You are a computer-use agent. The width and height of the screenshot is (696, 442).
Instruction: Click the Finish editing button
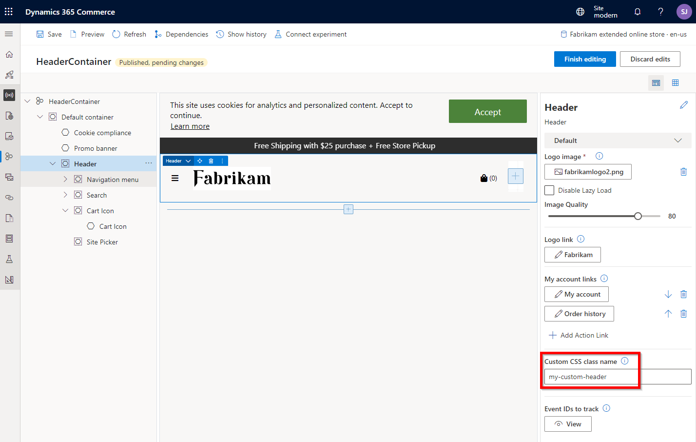[585, 59]
